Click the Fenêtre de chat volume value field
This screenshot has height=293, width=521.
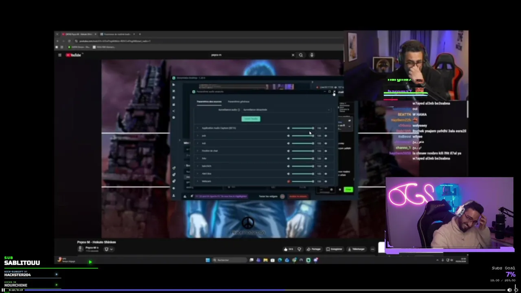point(319,151)
